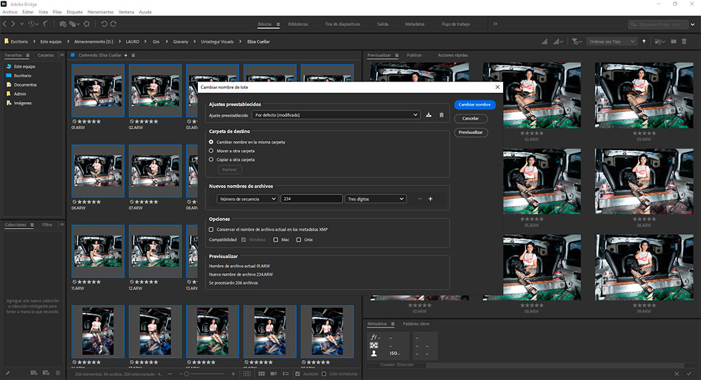
Task: Select 'Mover a otra carpeta' radio option
Action: point(212,151)
